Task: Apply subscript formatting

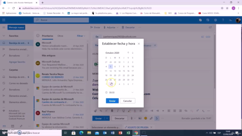Action: pos(203,111)
